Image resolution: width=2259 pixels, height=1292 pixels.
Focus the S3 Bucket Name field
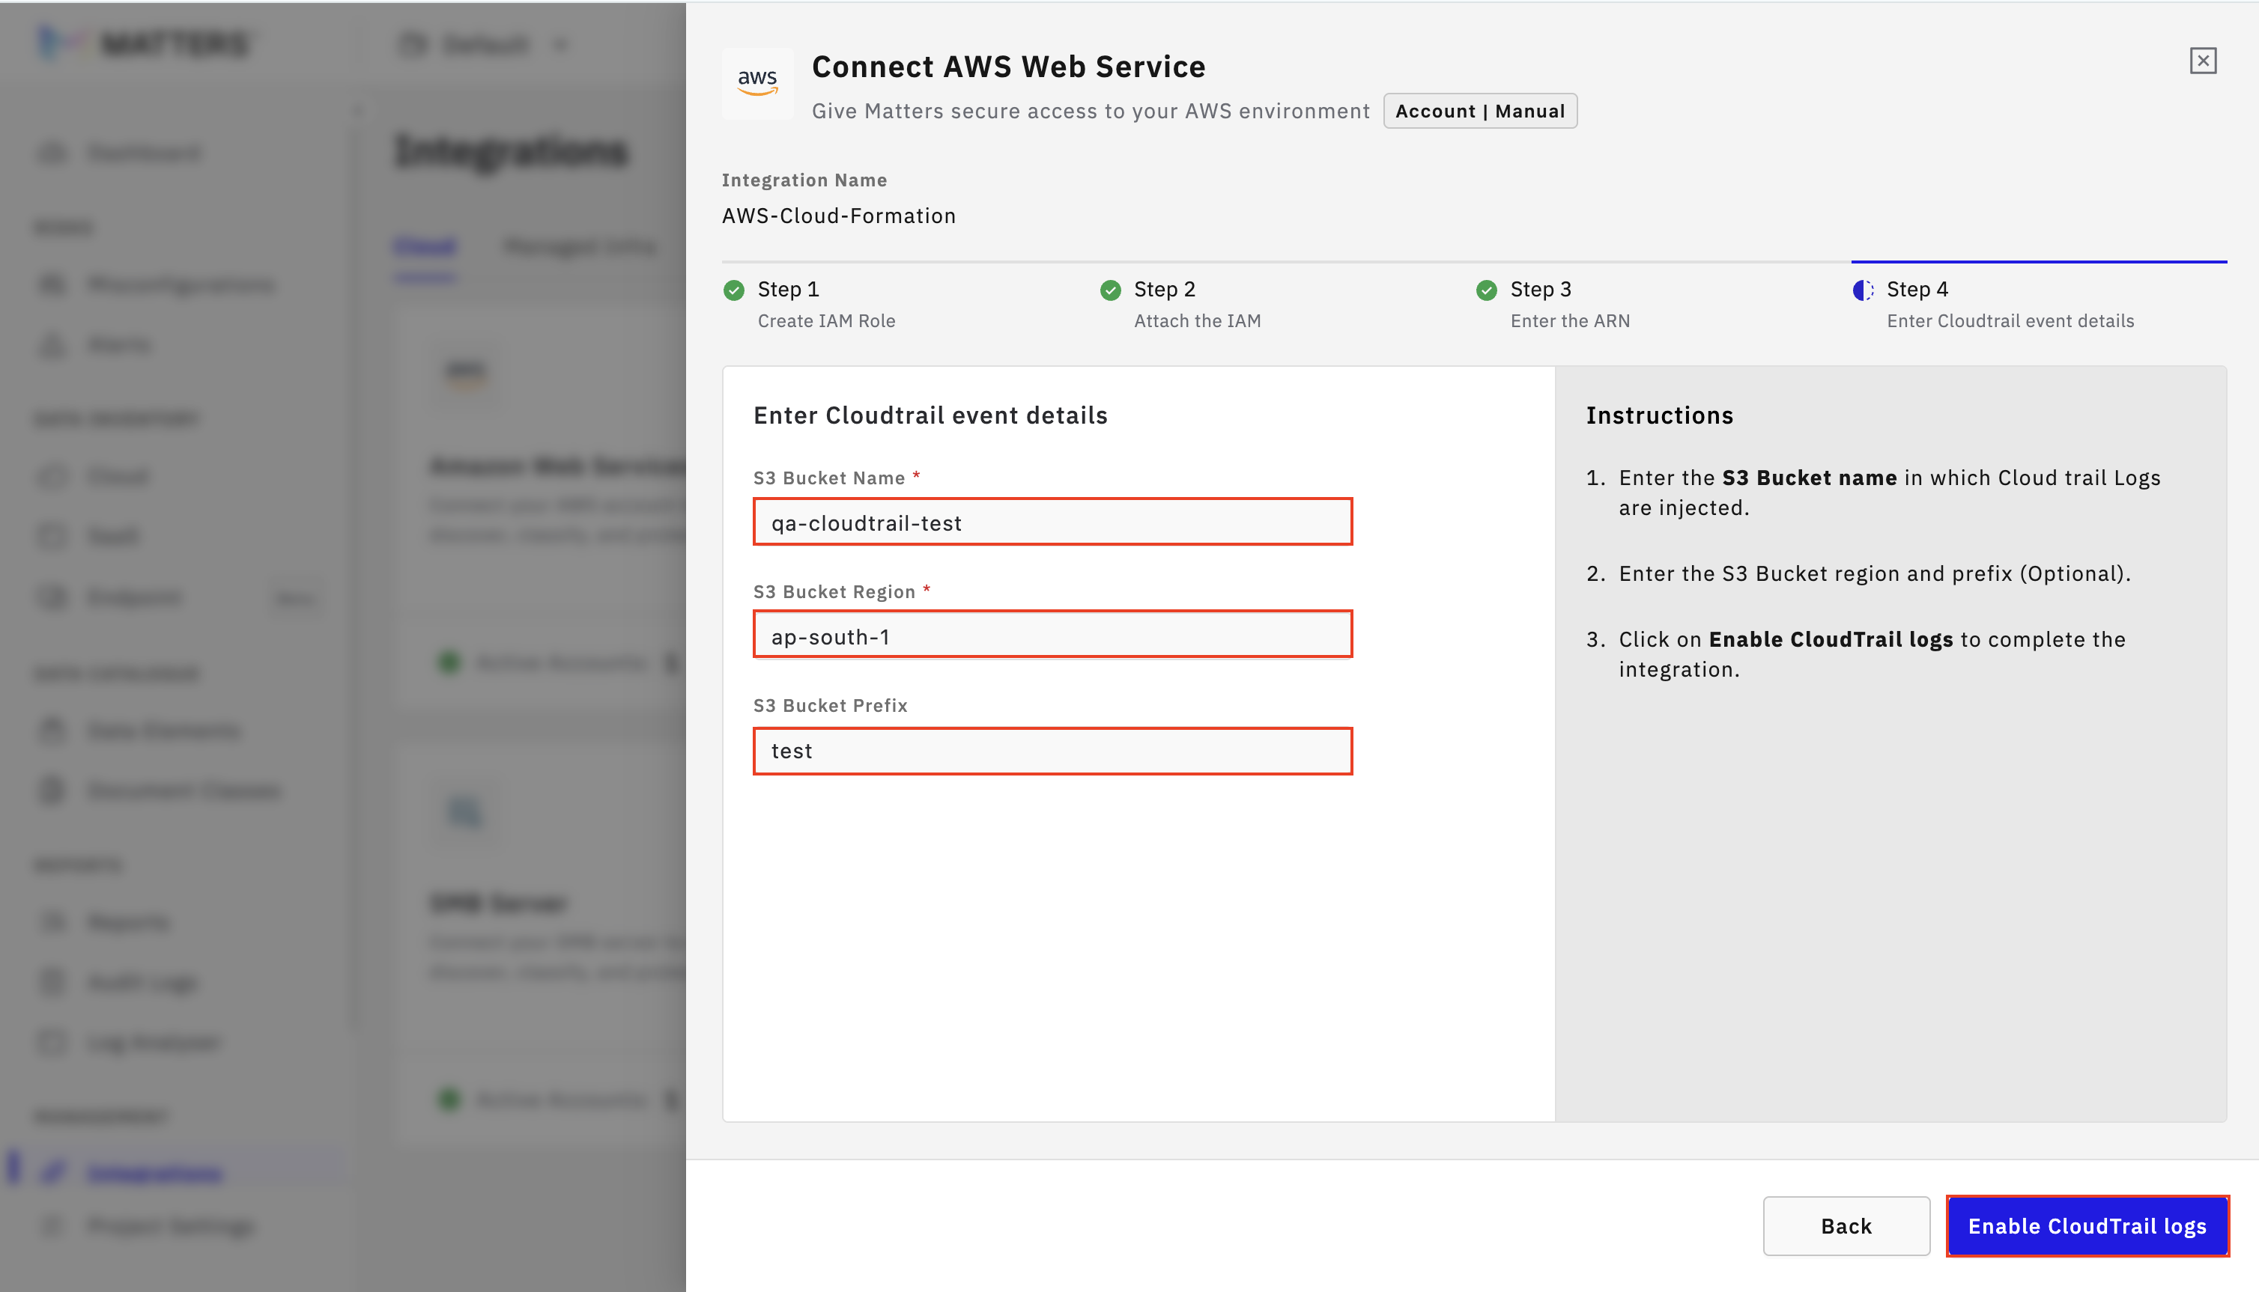click(1052, 522)
